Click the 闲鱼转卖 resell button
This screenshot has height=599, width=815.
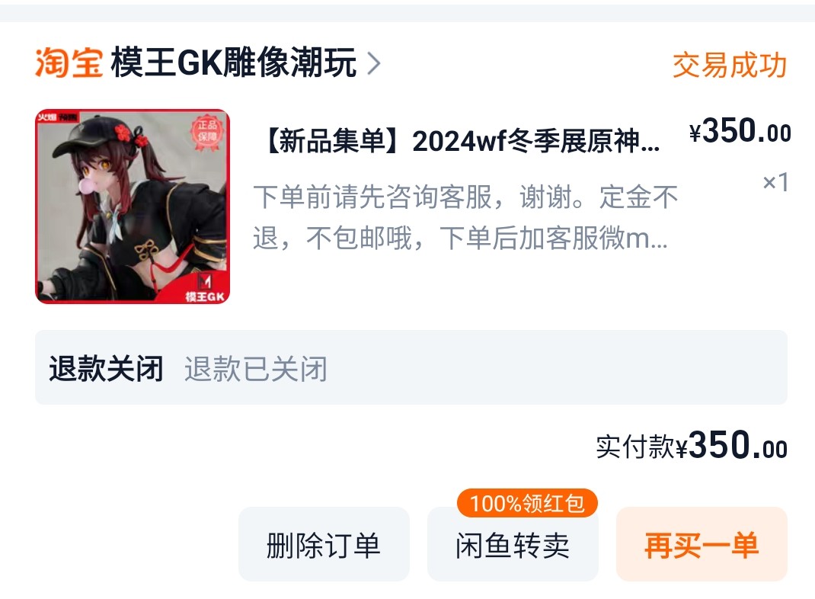click(513, 544)
